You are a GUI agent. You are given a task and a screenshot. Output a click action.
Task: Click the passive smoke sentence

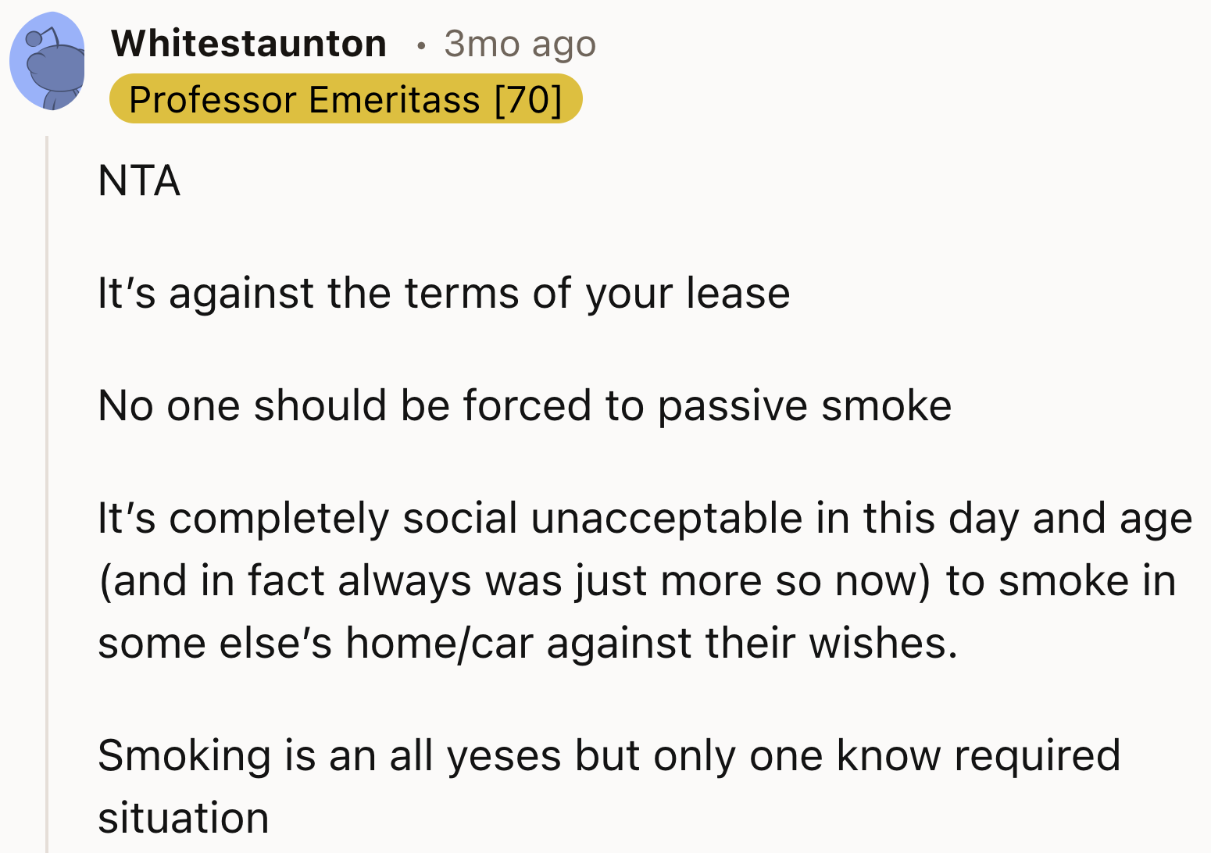click(525, 405)
